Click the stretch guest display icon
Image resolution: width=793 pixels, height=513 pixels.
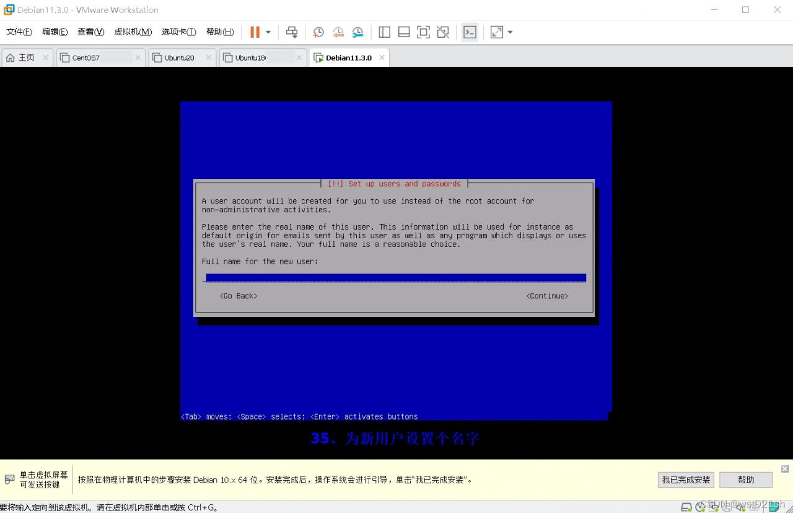[x=497, y=32]
